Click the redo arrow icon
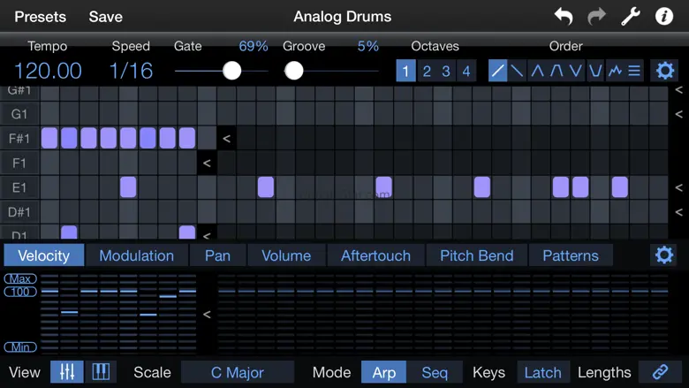Viewport: 689px width, 388px height. pyautogui.click(x=597, y=17)
